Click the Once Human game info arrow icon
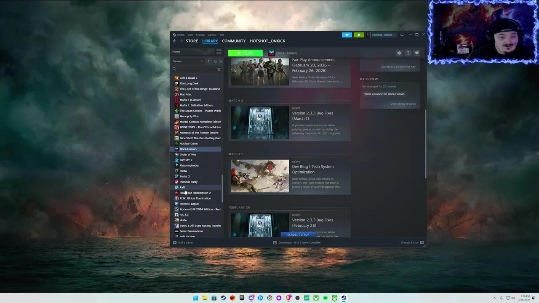This screenshot has height=303, width=539. click(x=408, y=53)
